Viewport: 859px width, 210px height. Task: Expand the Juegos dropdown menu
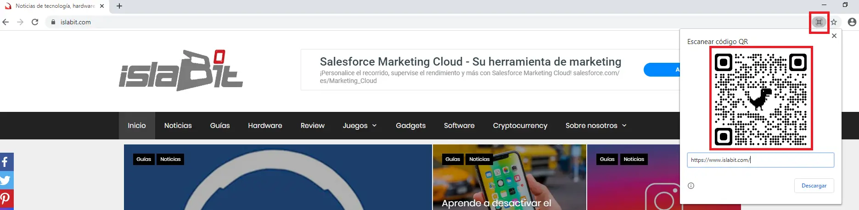click(x=360, y=126)
